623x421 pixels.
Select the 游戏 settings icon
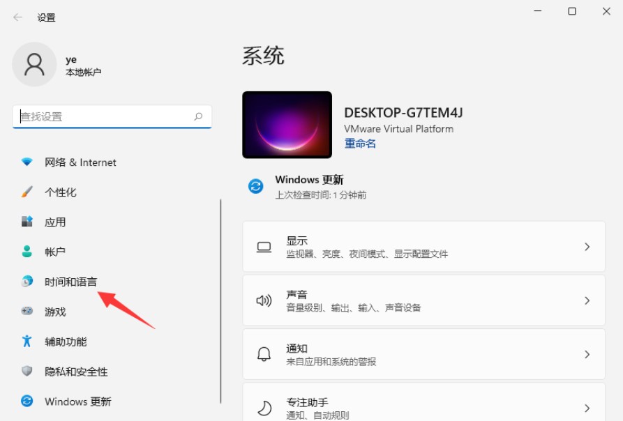[x=26, y=312]
